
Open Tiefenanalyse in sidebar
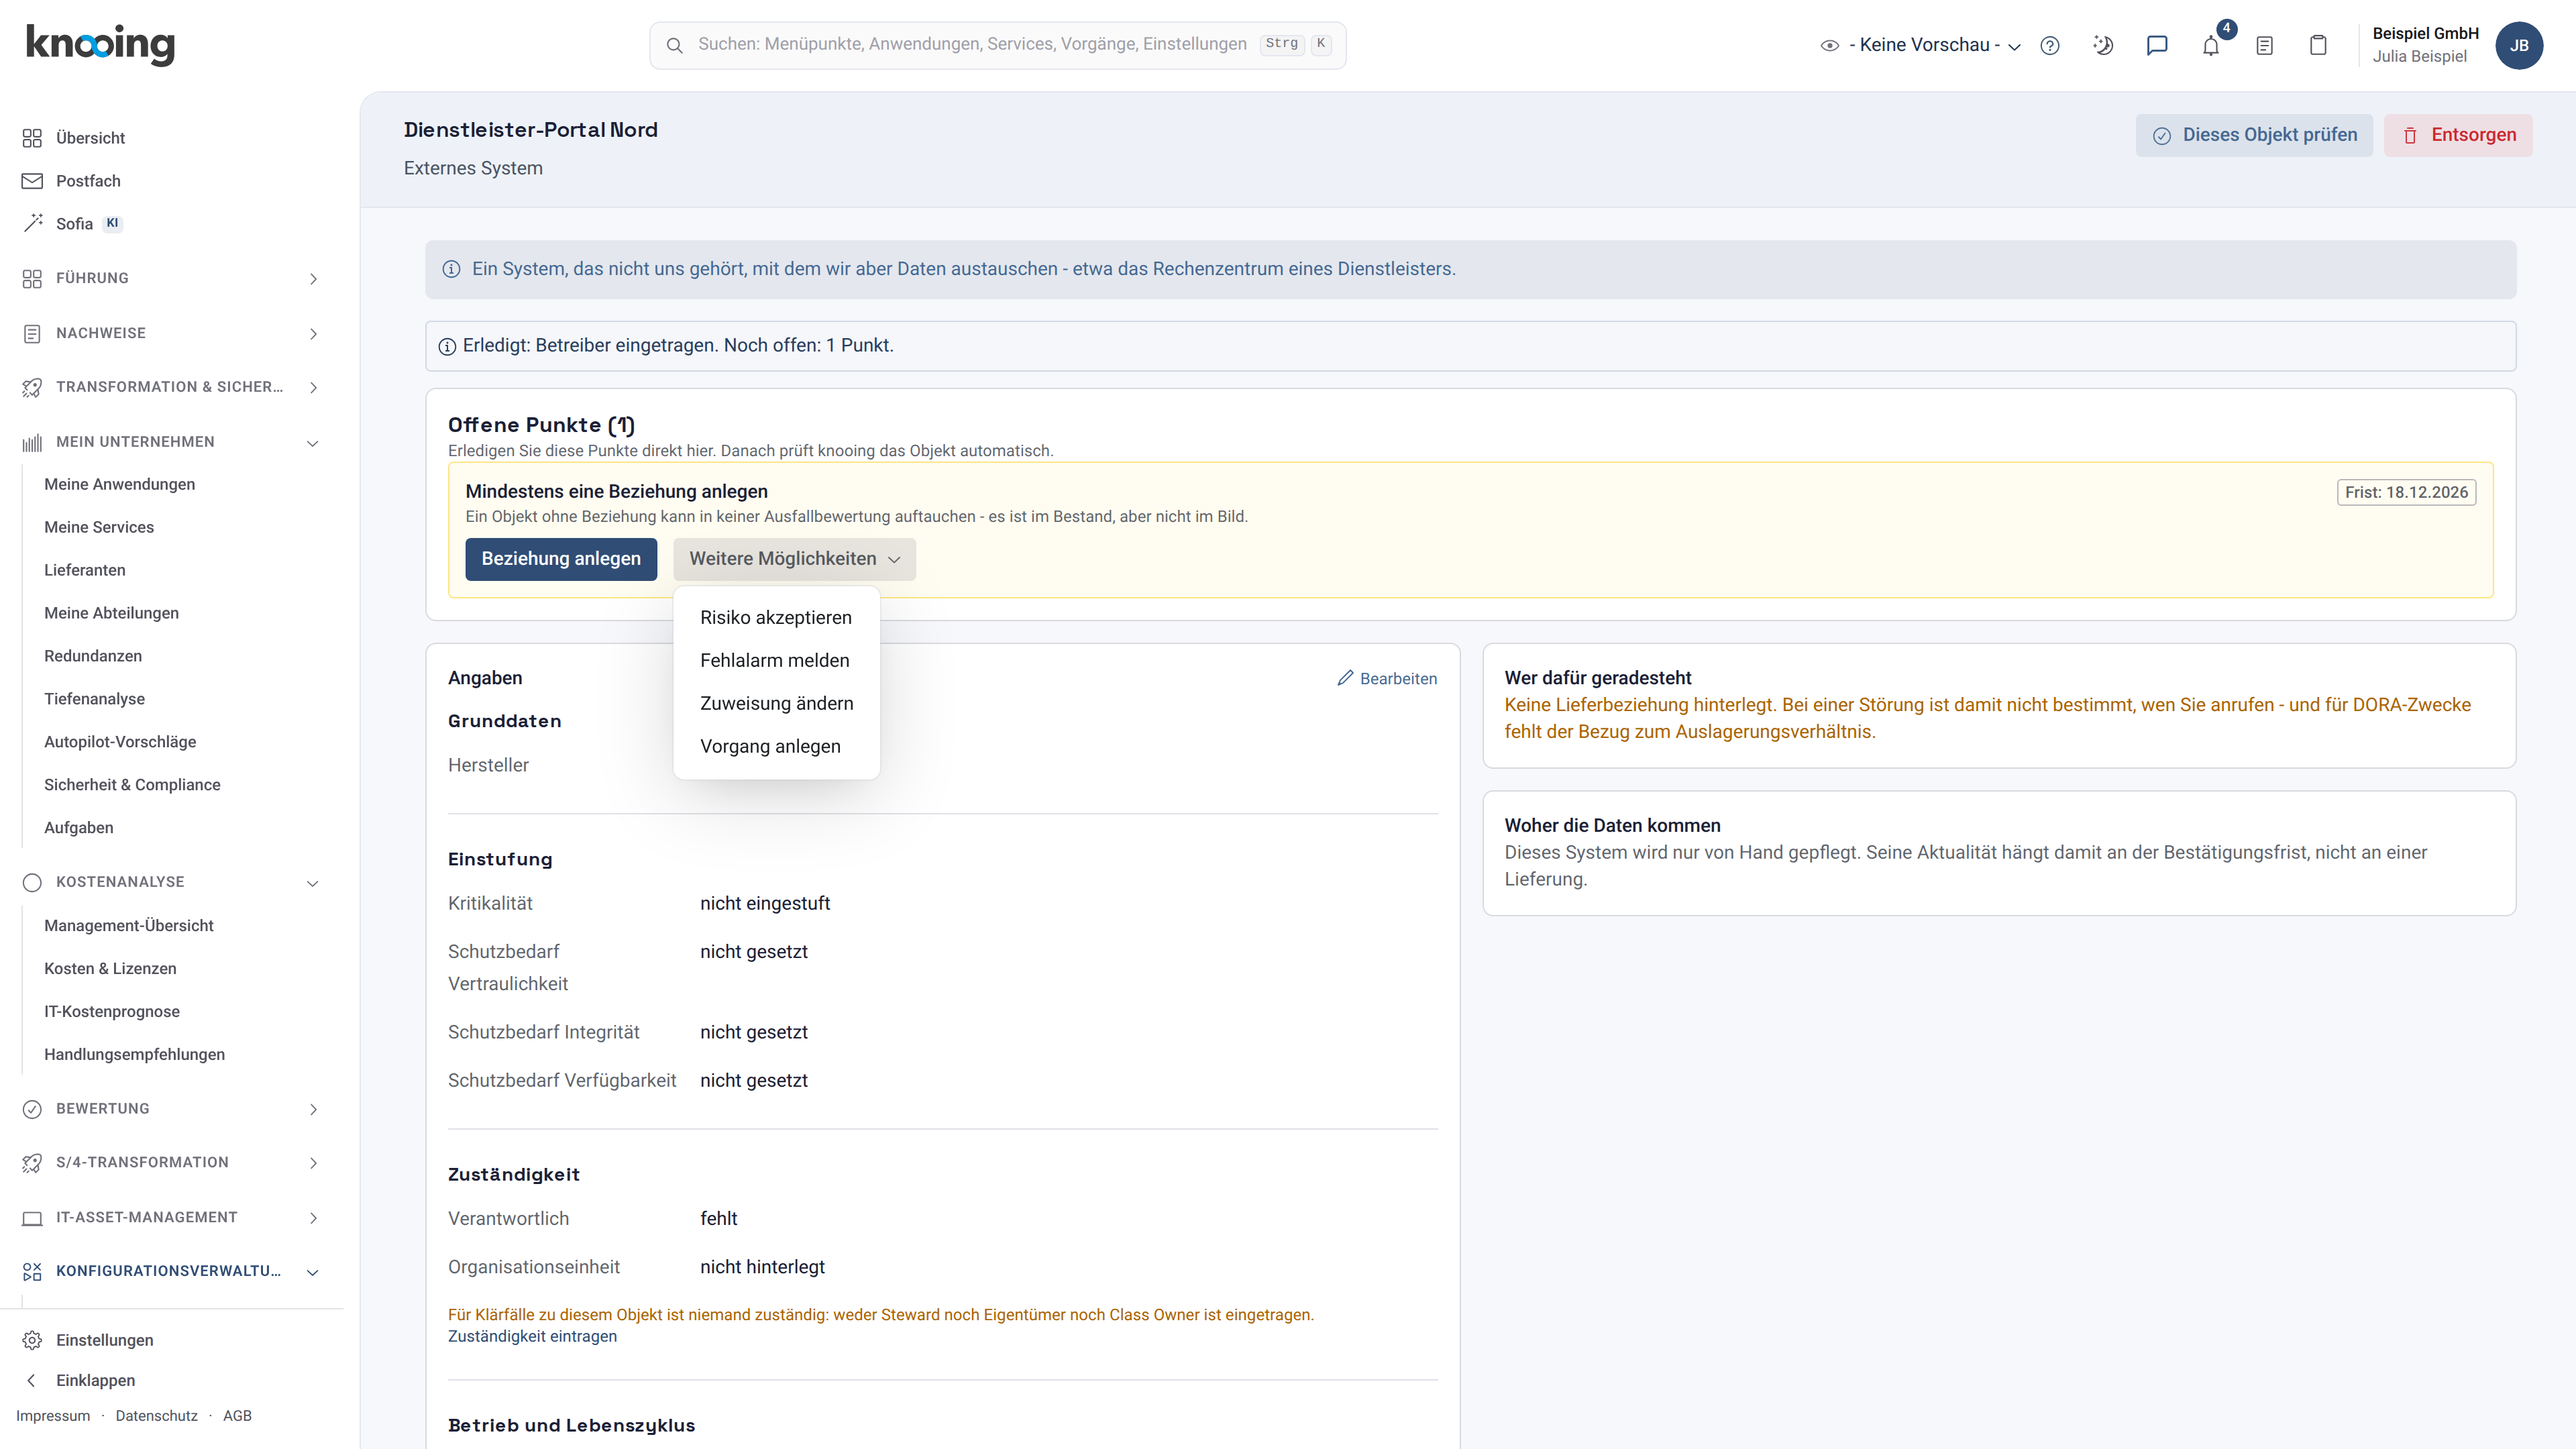pos(94,699)
